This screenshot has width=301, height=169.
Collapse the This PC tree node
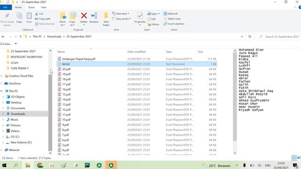click(1, 91)
